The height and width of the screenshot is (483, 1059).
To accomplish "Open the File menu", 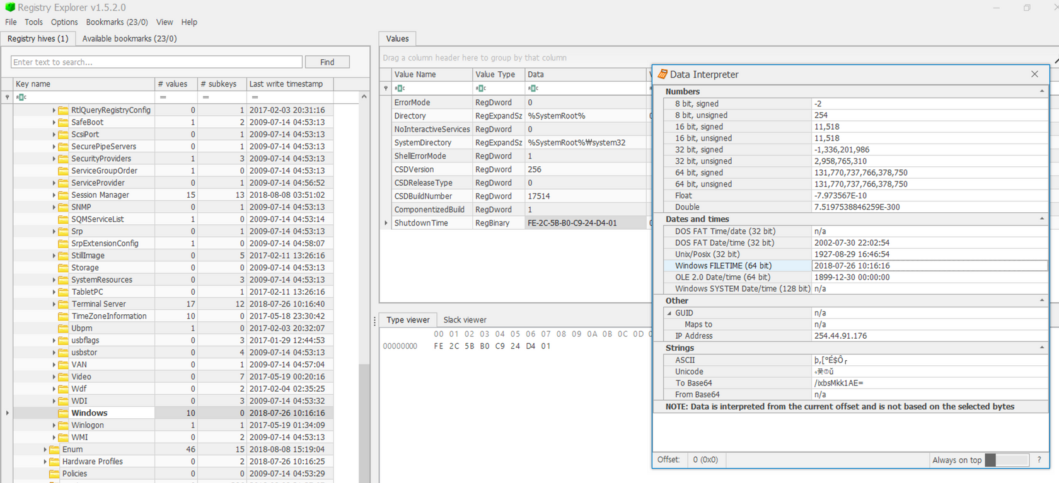I will 11,22.
